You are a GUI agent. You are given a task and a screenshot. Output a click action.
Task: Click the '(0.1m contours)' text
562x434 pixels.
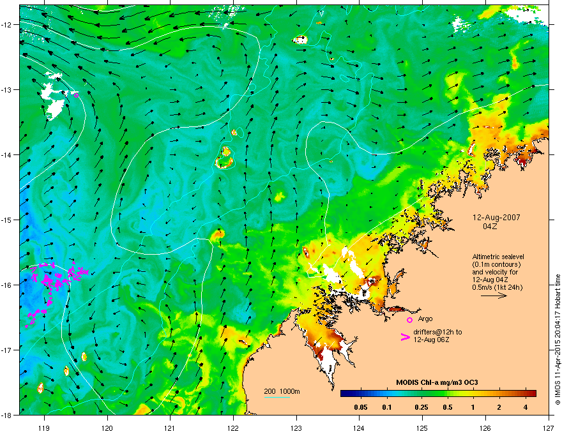click(496, 265)
